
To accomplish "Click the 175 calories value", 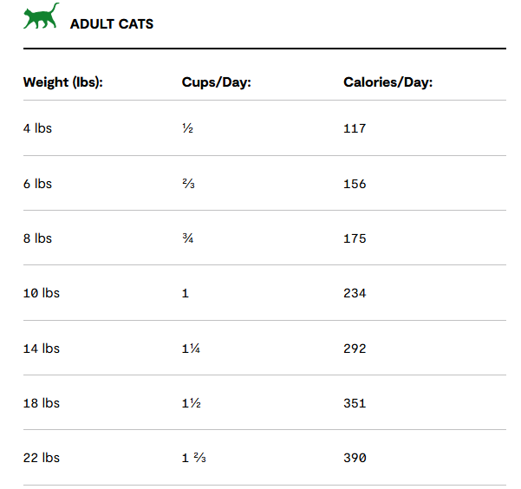I will point(355,238).
